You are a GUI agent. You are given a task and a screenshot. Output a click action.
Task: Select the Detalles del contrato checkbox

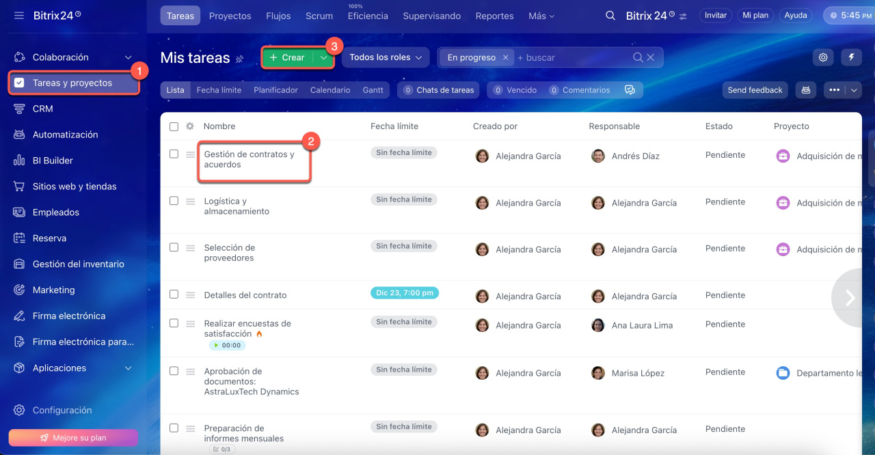(x=174, y=294)
